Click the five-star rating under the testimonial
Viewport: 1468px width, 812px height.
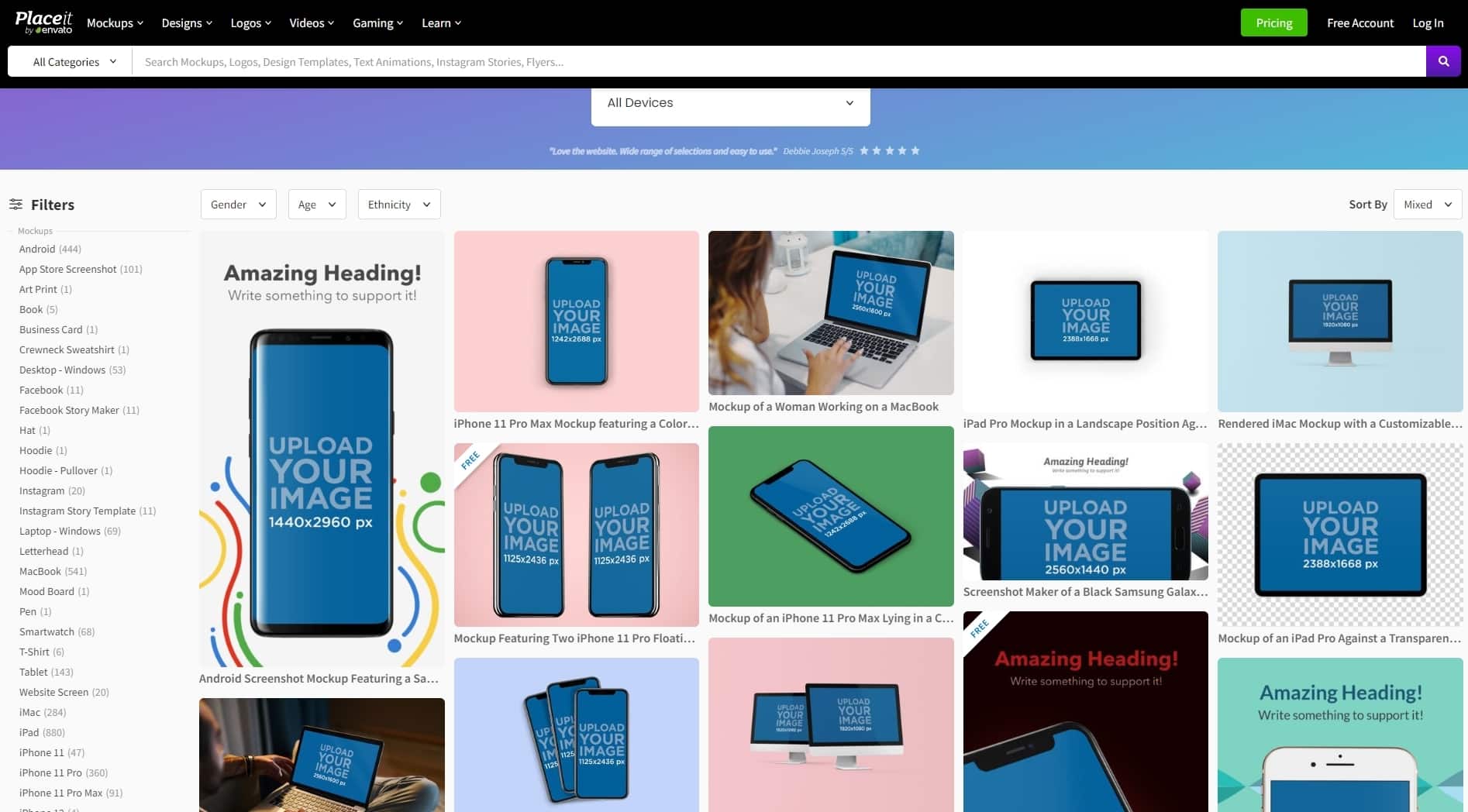tap(889, 150)
